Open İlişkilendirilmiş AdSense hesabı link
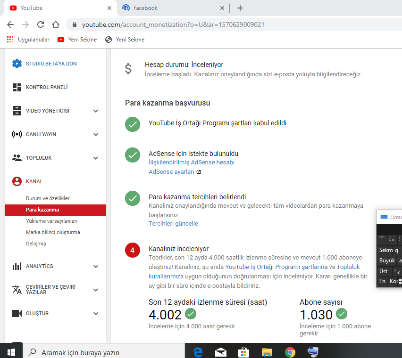Viewport: 402px width, 358px height. tap(192, 163)
